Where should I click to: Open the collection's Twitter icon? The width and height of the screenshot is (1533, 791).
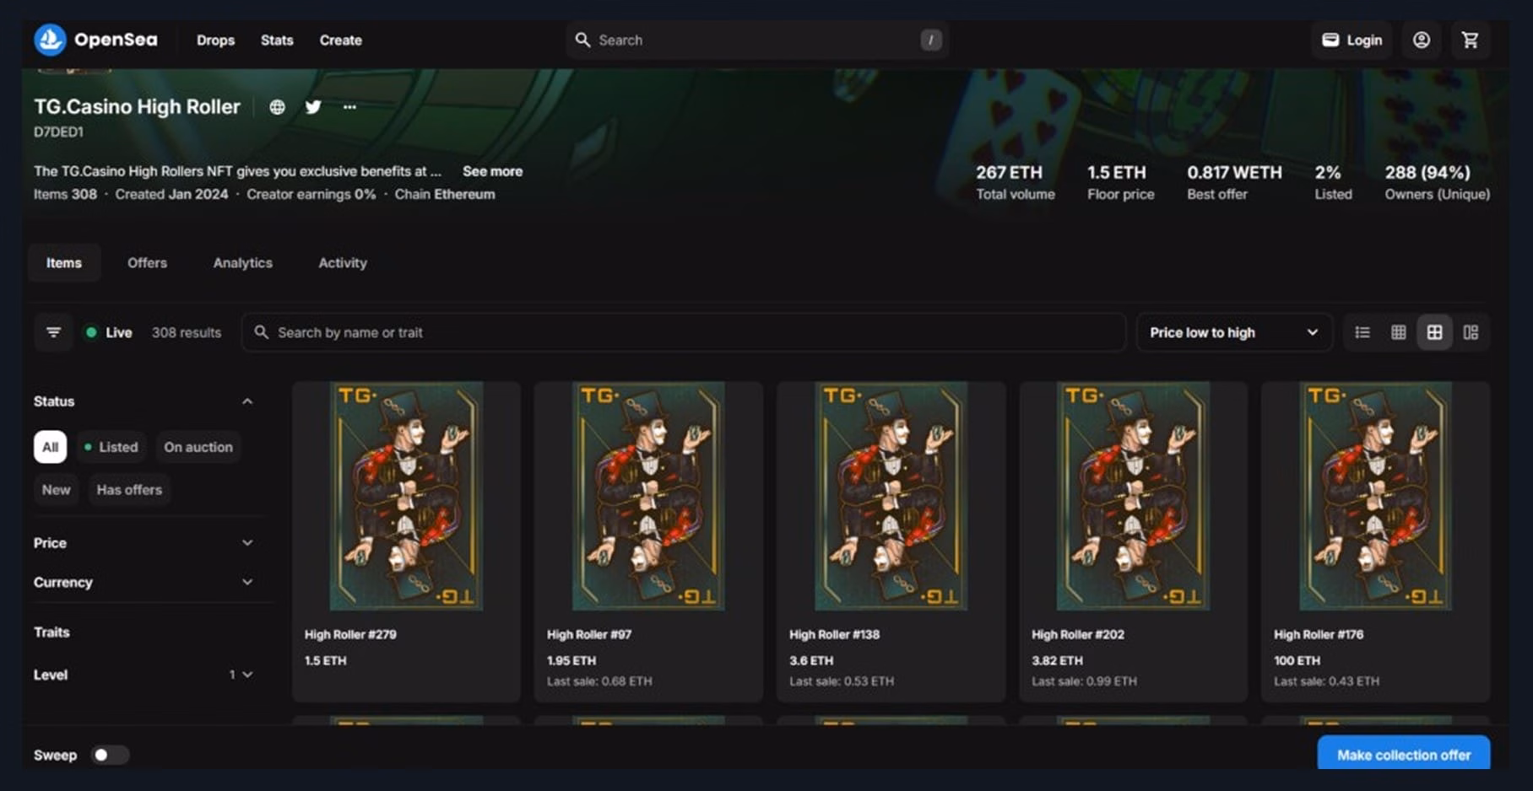[x=313, y=107]
